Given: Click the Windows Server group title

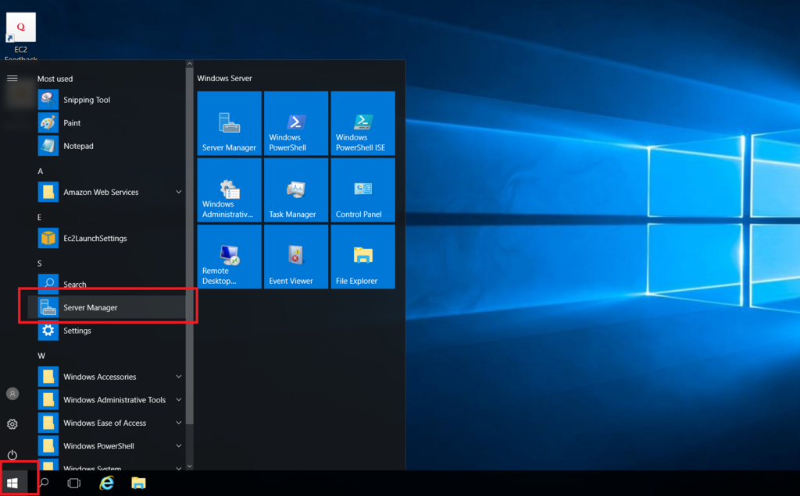Looking at the screenshot, I should pyautogui.click(x=224, y=79).
